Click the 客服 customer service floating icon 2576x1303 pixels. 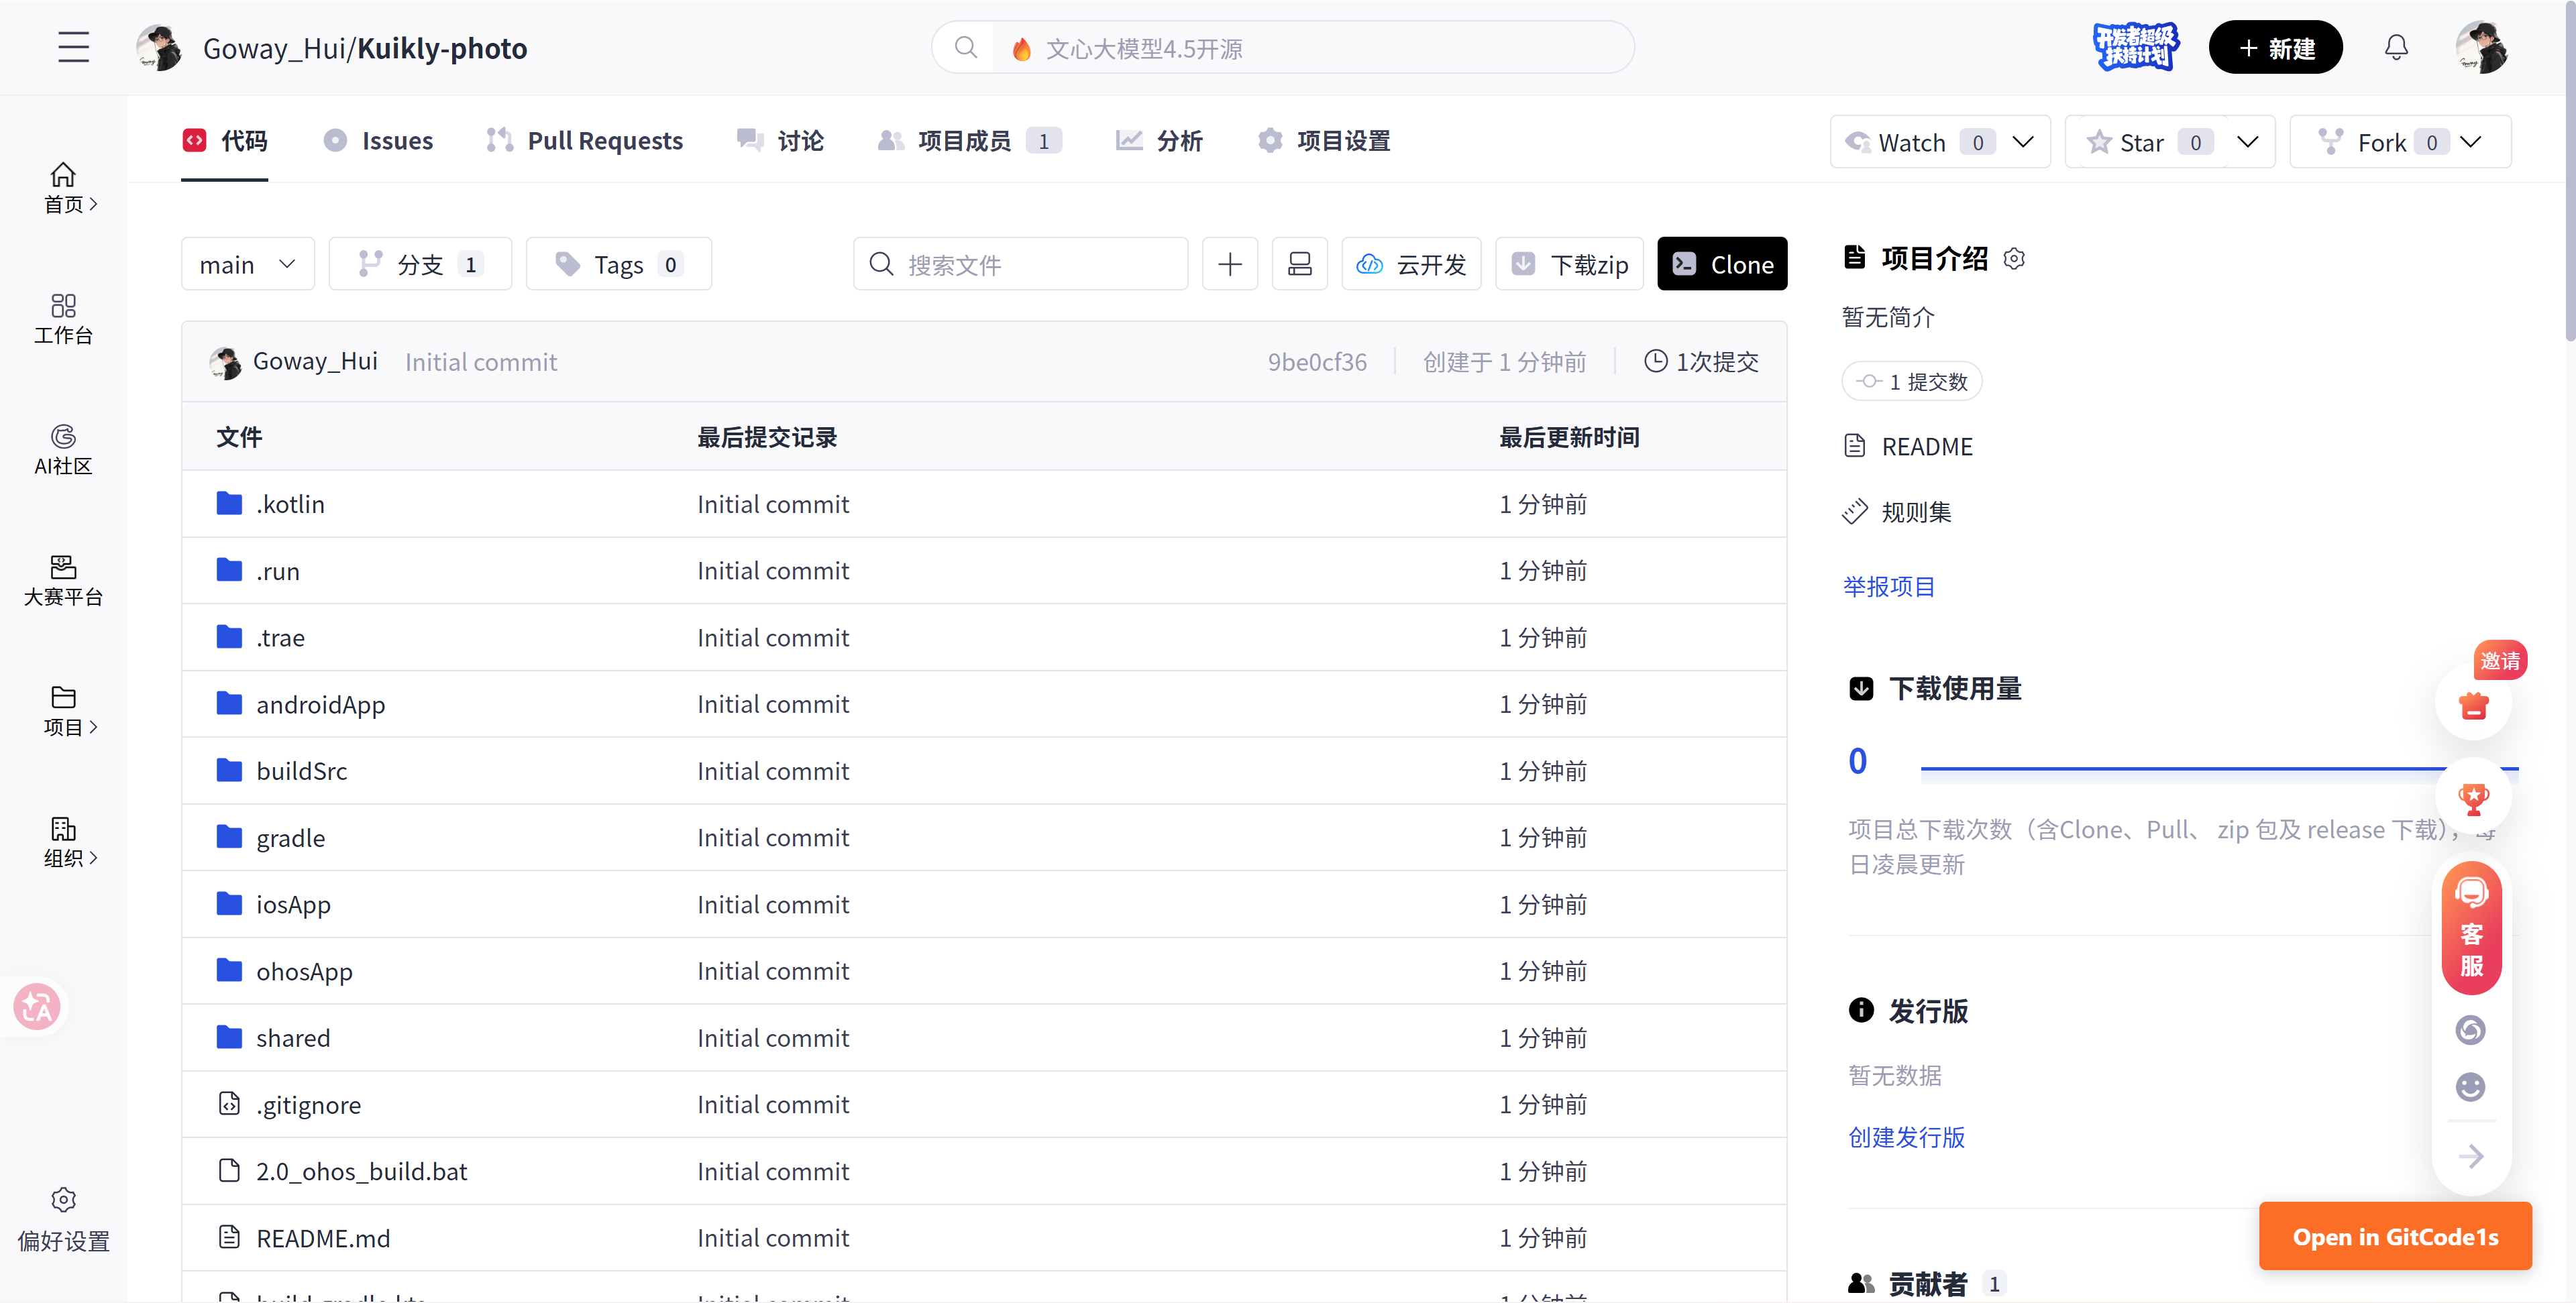tap(2471, 927)
